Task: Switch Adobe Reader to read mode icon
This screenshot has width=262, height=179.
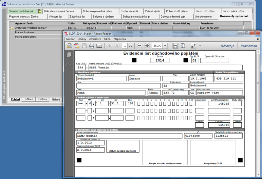Action: [193, 46]
